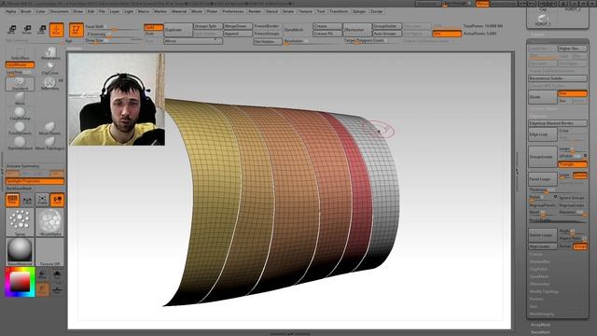This screenshot has width=597, height=336.
Task: Toggle Groups option beside Partial
Action: coord(580,246)
